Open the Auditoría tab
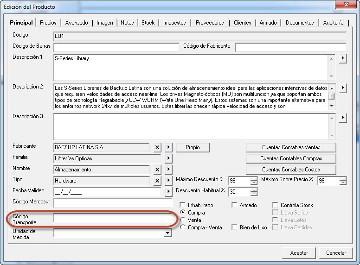Viewport: 360px width, 265px height. (334, 23)
